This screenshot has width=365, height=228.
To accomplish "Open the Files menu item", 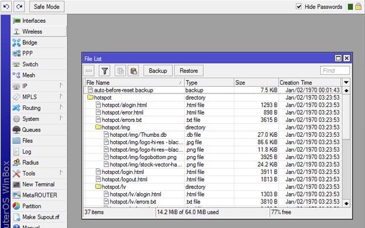I will pos(27,140).
